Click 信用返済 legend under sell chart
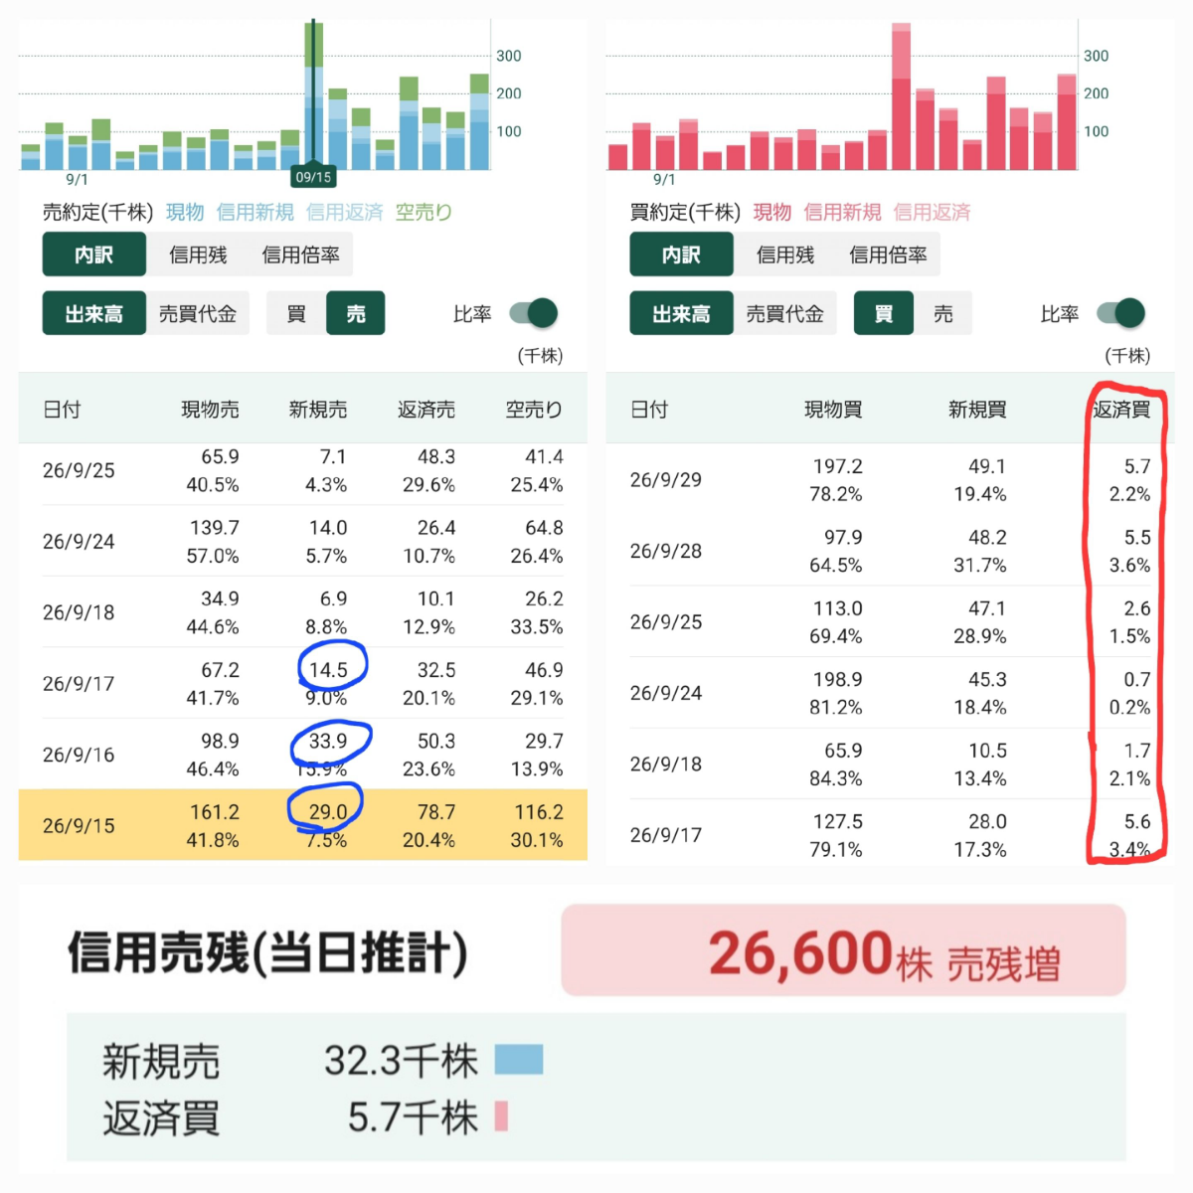Viewport: 1193px width, 1193px height. [345, 212]
